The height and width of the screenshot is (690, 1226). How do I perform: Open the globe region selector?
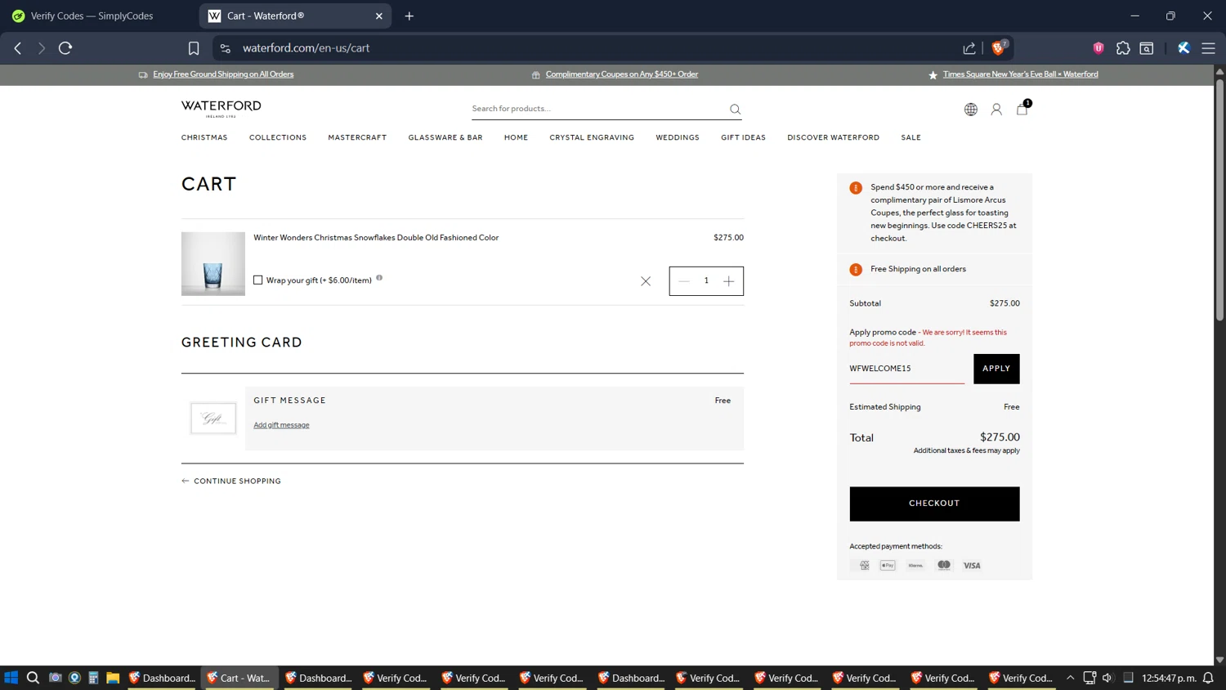[x=970, y=109]
